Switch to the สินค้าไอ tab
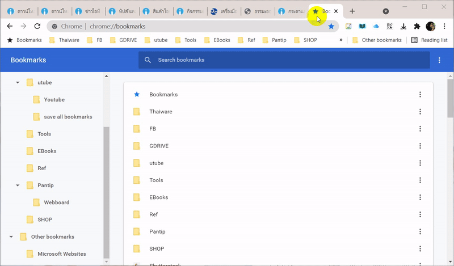This screenshot has height=266, width=454. [157, 11]
